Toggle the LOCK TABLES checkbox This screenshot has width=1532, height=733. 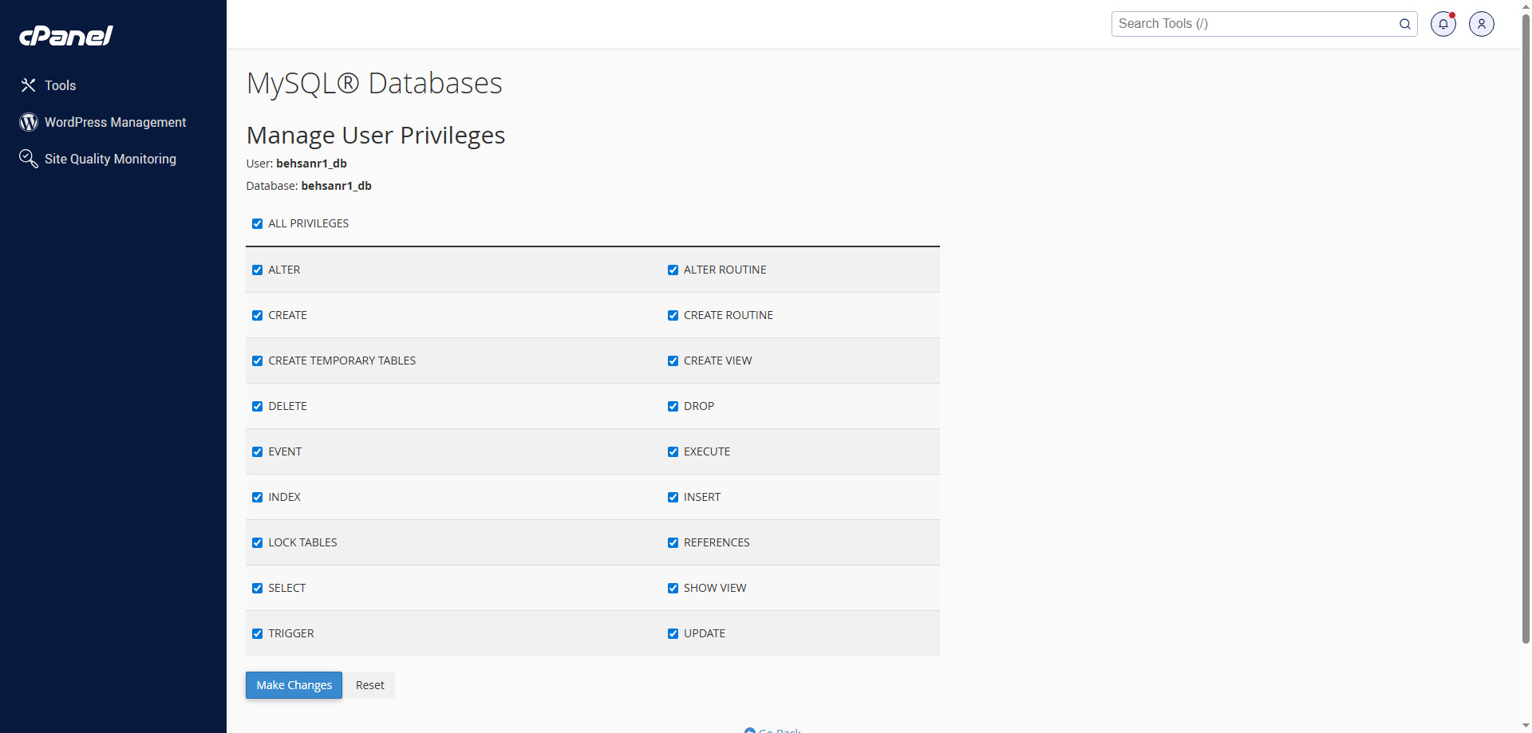(x=257, y=543)
